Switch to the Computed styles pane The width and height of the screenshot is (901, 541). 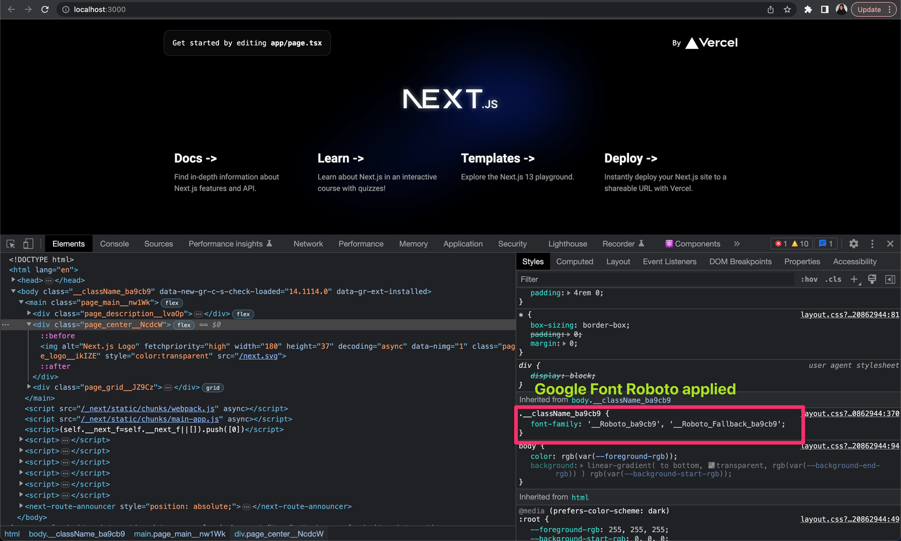pos(575,261)
